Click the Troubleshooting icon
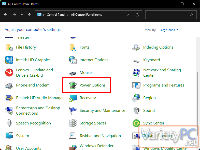The width and height of the screenshot is (200, 150). pyautogui.click(x=136, y=136)
